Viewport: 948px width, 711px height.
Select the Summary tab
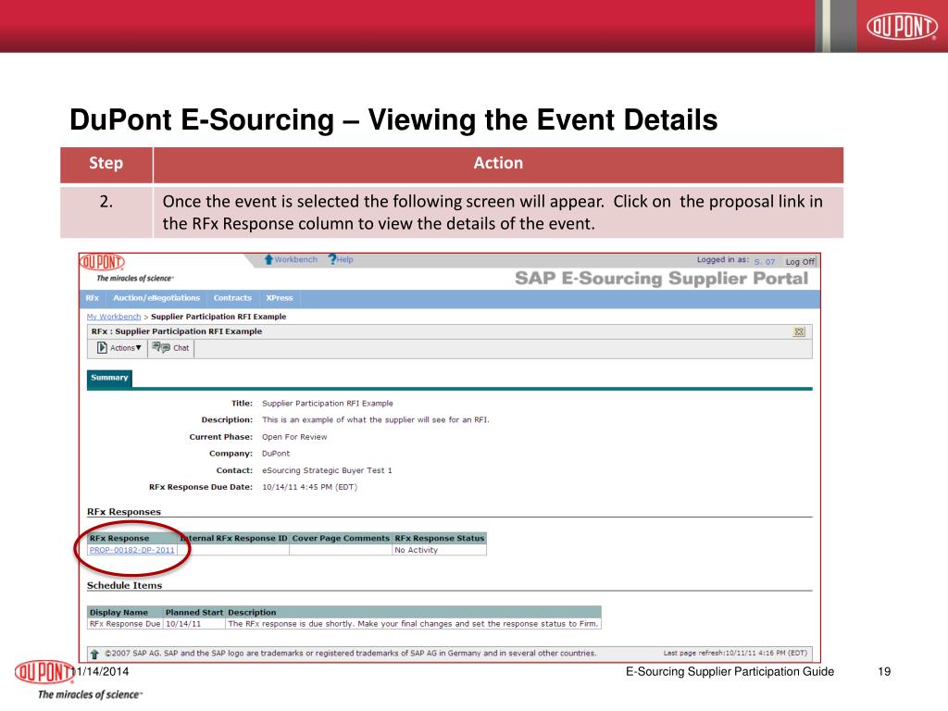109,378
